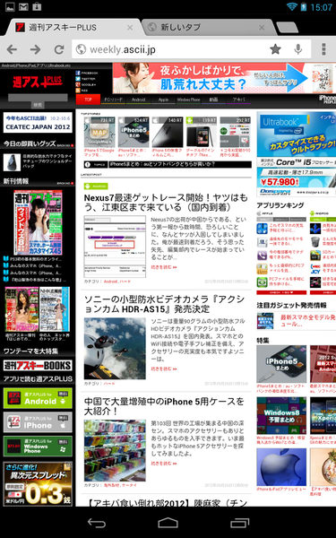Tap the 週アスPLUS for Windows Phone button
Viewport: 336px width, 538px height.
click(38, 447)
